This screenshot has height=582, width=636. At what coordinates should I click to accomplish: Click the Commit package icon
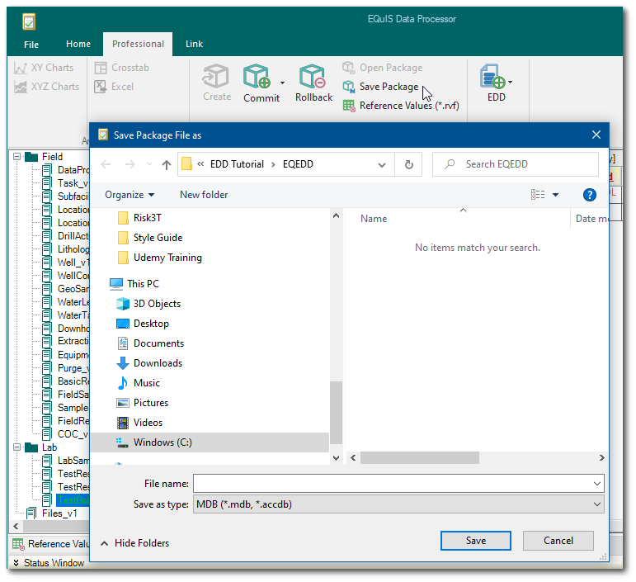tap(257, 78)
